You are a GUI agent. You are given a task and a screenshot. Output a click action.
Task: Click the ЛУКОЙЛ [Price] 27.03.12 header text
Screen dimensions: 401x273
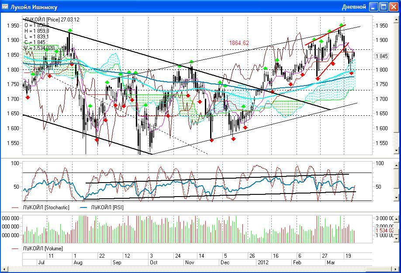click(52, 20)
